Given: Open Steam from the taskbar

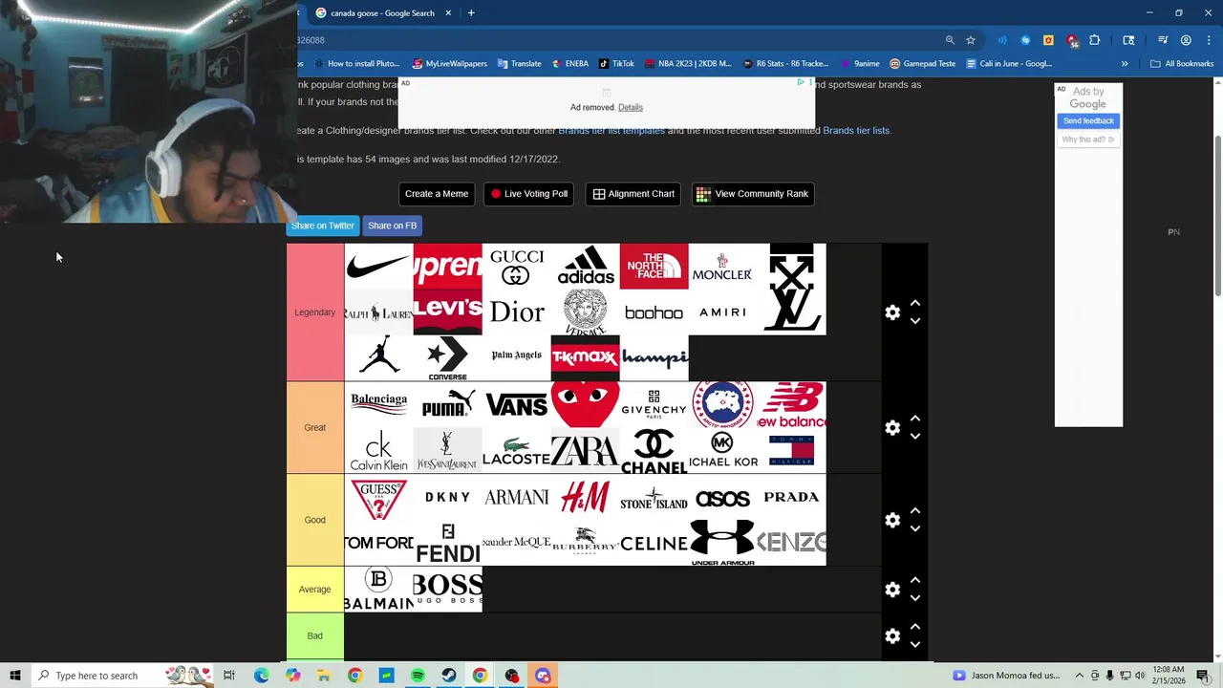Looking at the screenshot, I should click(x=449, y=676).
